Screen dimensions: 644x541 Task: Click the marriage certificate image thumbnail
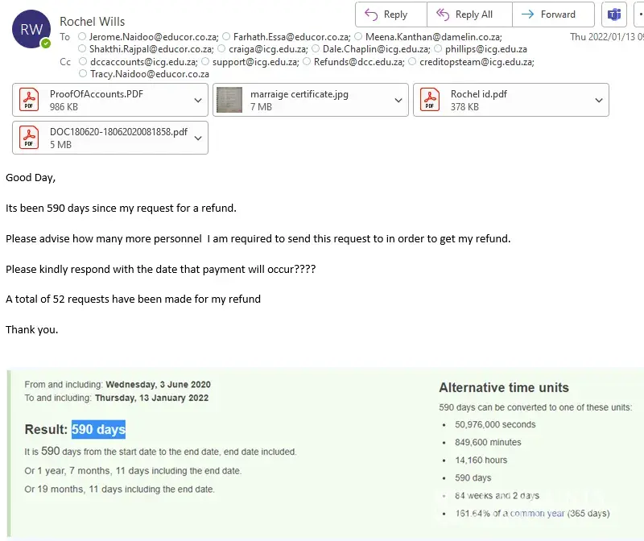pyautogui.click(x=229, y=100)
